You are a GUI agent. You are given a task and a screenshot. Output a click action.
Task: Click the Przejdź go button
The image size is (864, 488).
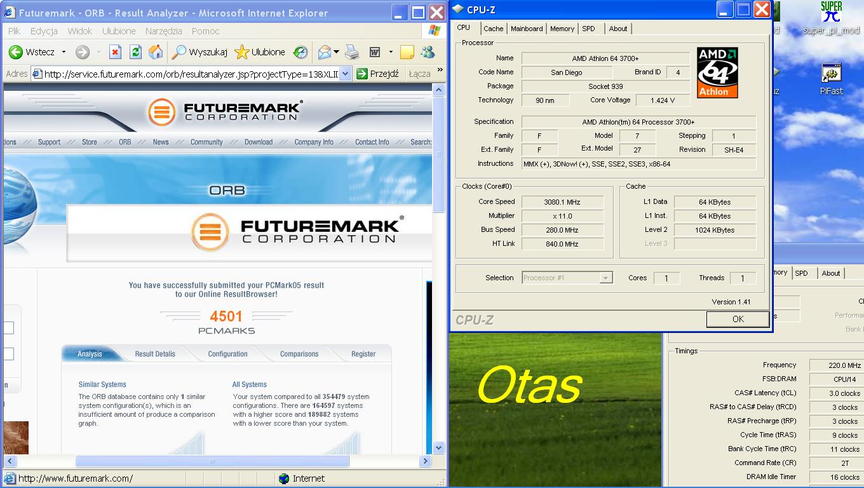377,74
